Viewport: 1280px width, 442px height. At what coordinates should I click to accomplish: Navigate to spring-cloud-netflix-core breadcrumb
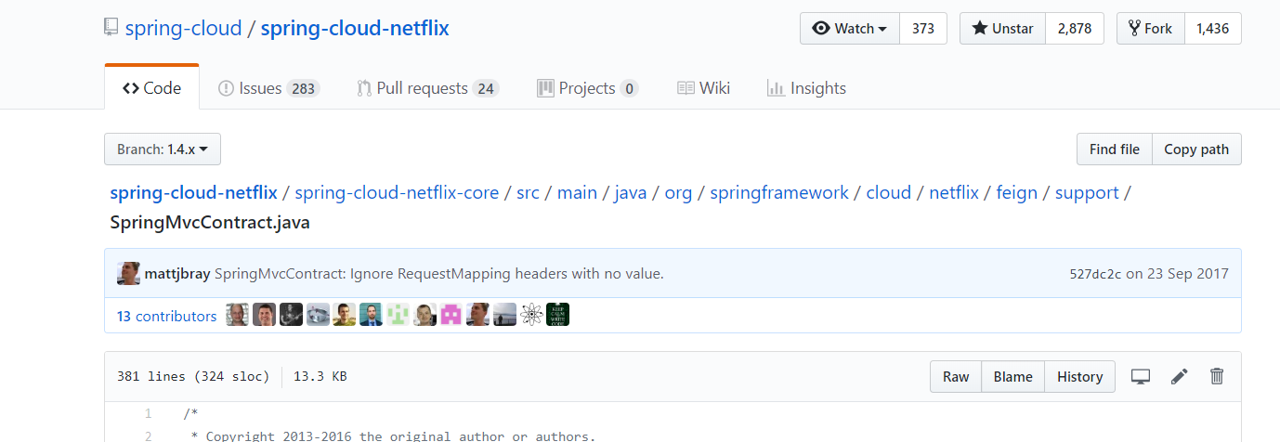tap(397, 193)
